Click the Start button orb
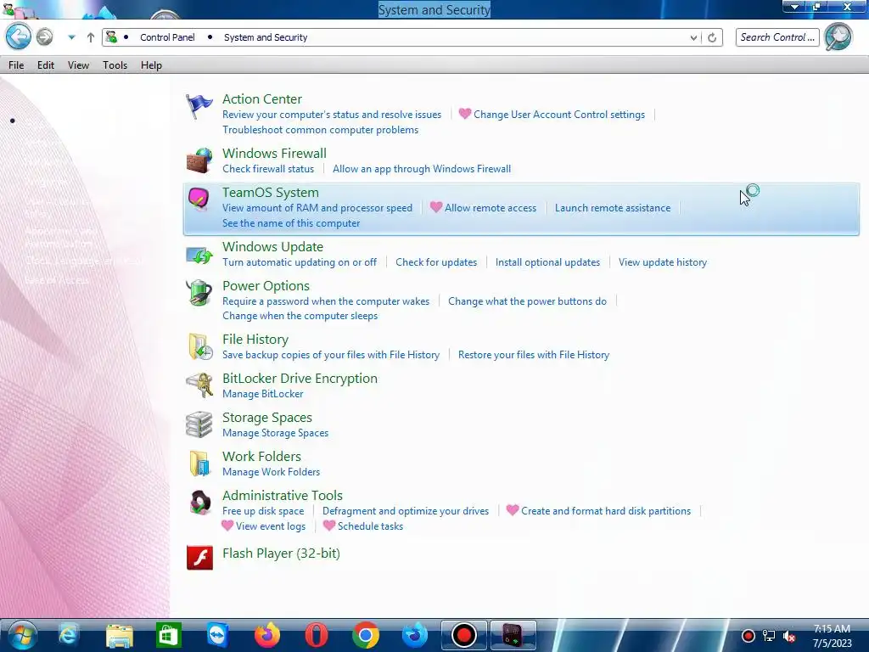 [23, 635]
